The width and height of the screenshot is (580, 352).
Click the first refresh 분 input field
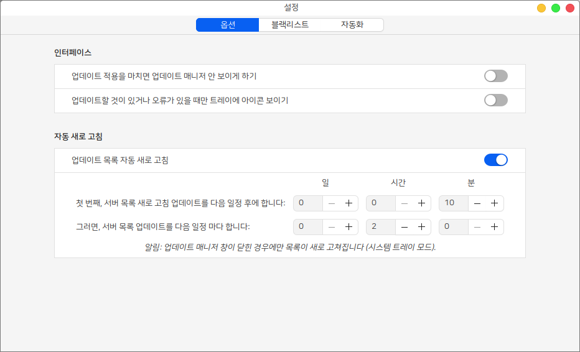pos(452,203)
